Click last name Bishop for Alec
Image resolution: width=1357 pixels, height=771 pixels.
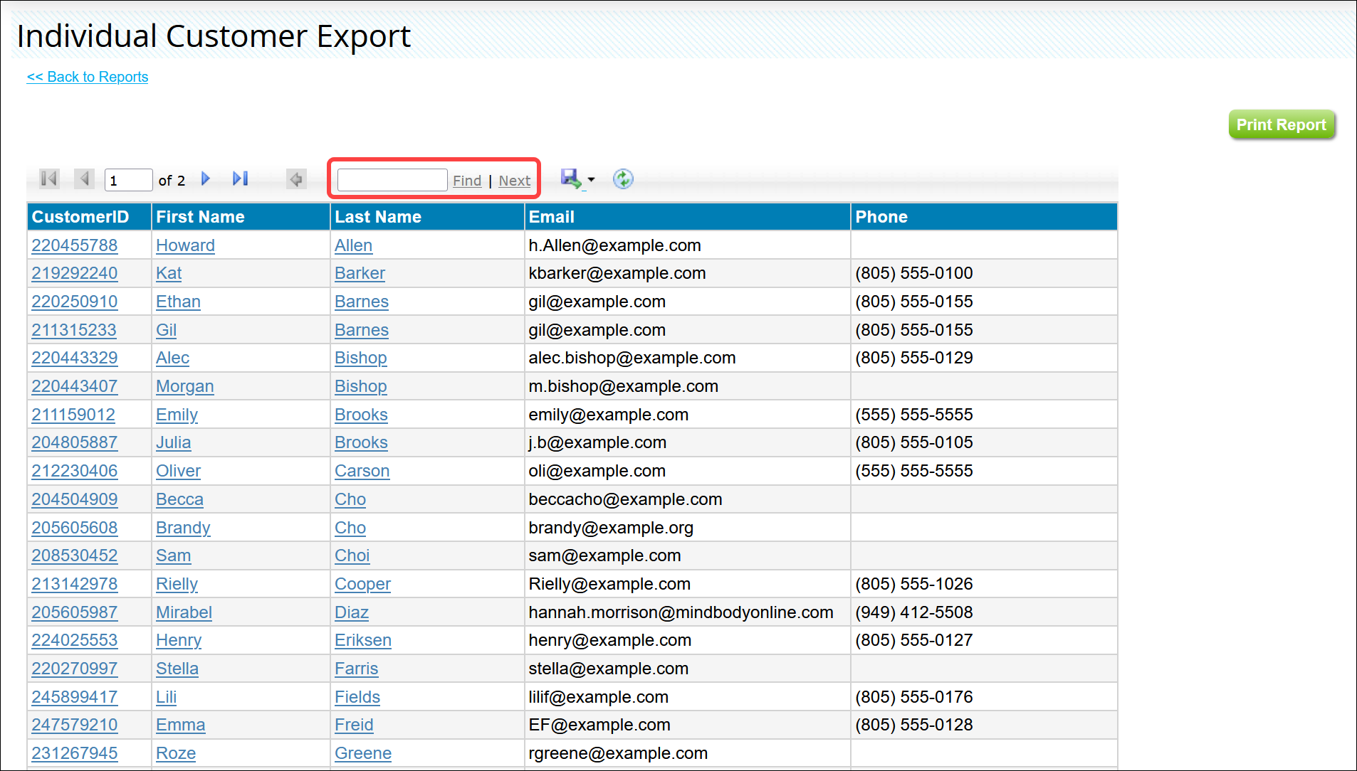pyautogui.click(x=361, y=358)
